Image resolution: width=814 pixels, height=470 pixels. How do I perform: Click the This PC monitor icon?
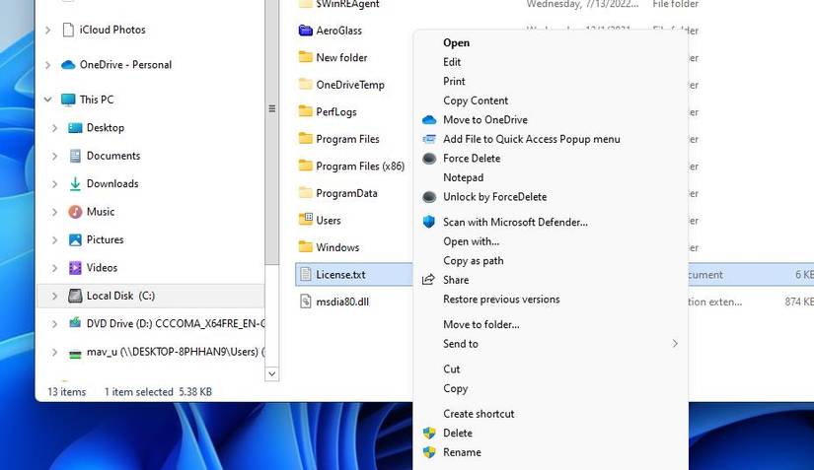(68, 100)
